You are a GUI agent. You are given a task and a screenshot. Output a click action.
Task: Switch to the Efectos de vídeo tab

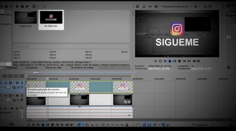click(54, 68)
